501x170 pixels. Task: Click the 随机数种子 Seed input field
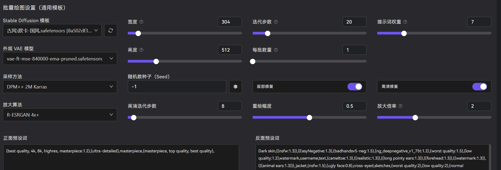[x=177, y=87]
